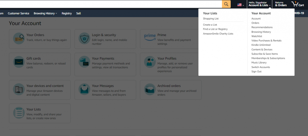Click into the search input field
Screen dimensions: 308x136
pyautogui.click(x=111, y=4)
